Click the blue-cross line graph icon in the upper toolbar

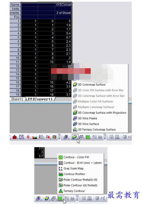pyautogui.click(x=22, y=137)
